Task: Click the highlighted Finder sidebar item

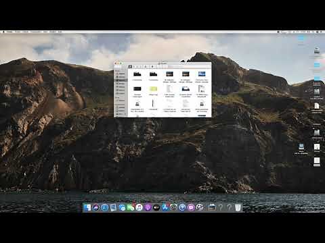Action: click(x=121, y=80)
